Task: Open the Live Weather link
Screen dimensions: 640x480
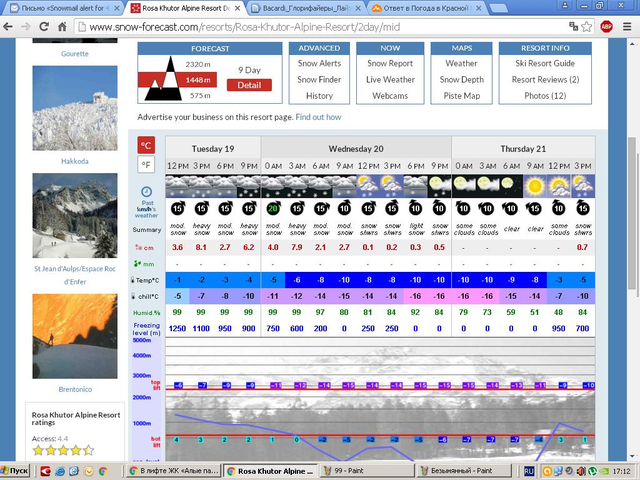Action: pyautogui.click(x=390, y=79)
